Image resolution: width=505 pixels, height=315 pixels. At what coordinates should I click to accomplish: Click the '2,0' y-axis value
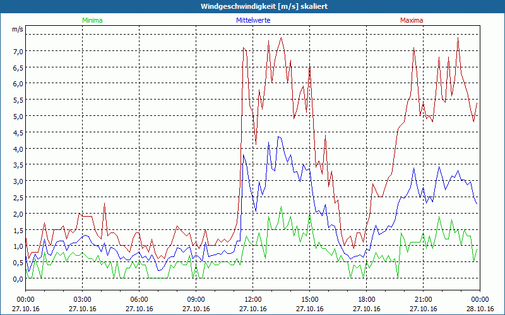(18, 214)
